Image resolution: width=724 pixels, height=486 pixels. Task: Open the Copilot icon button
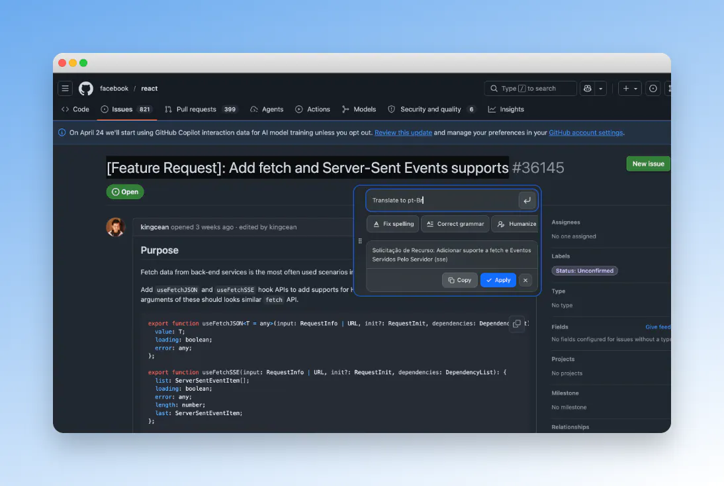587,88
